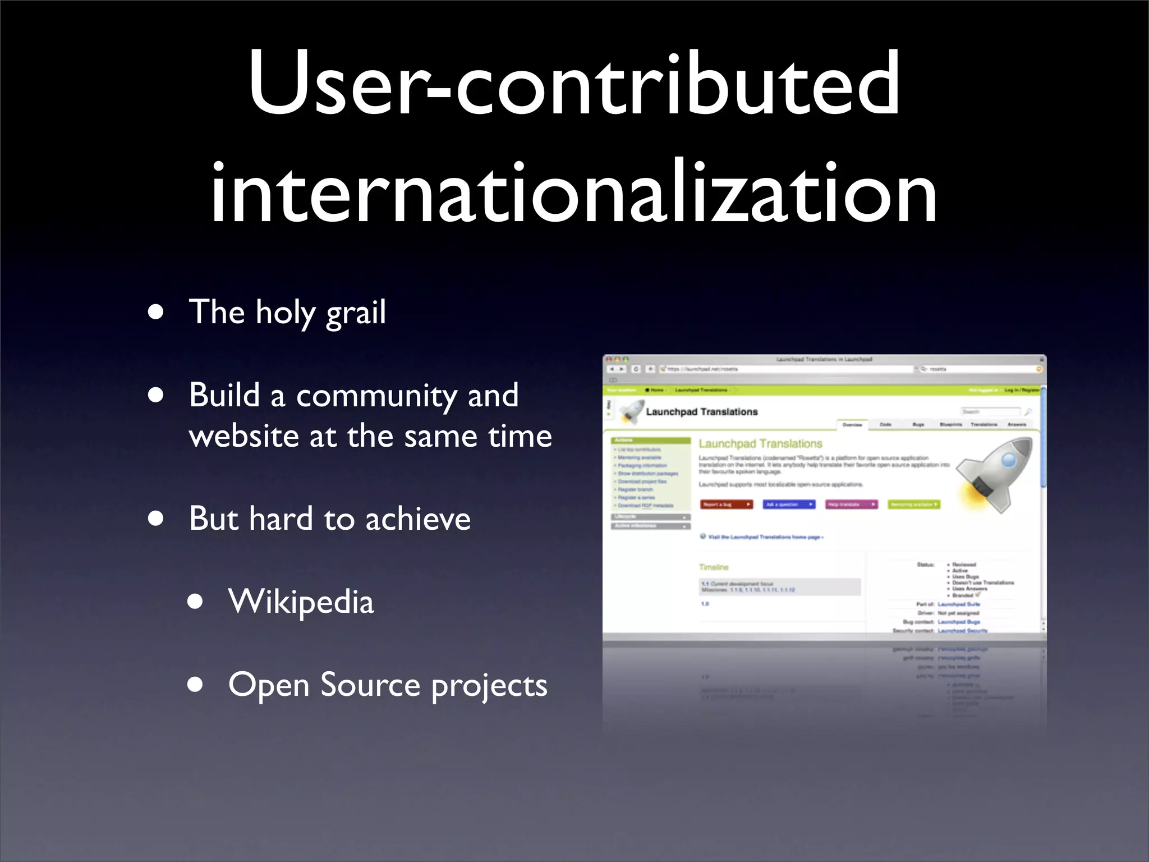Click the sub-bullet 'Wikipedia'
The width and height of the screenshot is (1149, 862).
301,602
